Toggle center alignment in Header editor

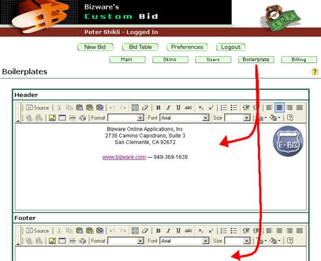[x=280, y=108]
